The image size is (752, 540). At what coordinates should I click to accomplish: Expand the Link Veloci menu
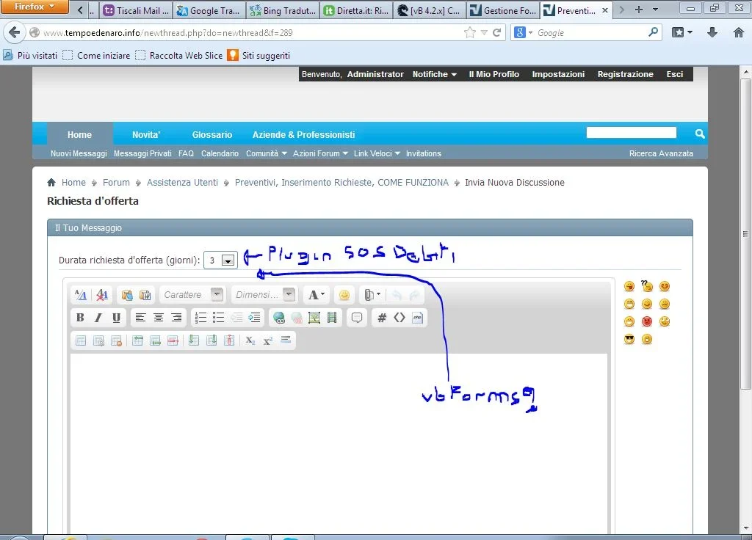click(377, 153)
